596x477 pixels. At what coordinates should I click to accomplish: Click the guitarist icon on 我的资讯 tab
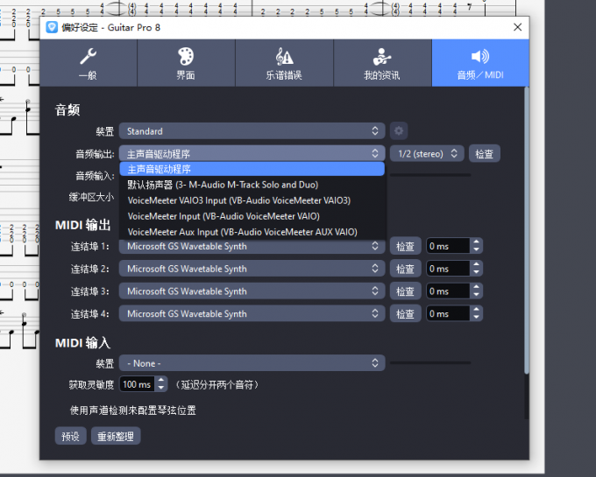click(382, 57)
